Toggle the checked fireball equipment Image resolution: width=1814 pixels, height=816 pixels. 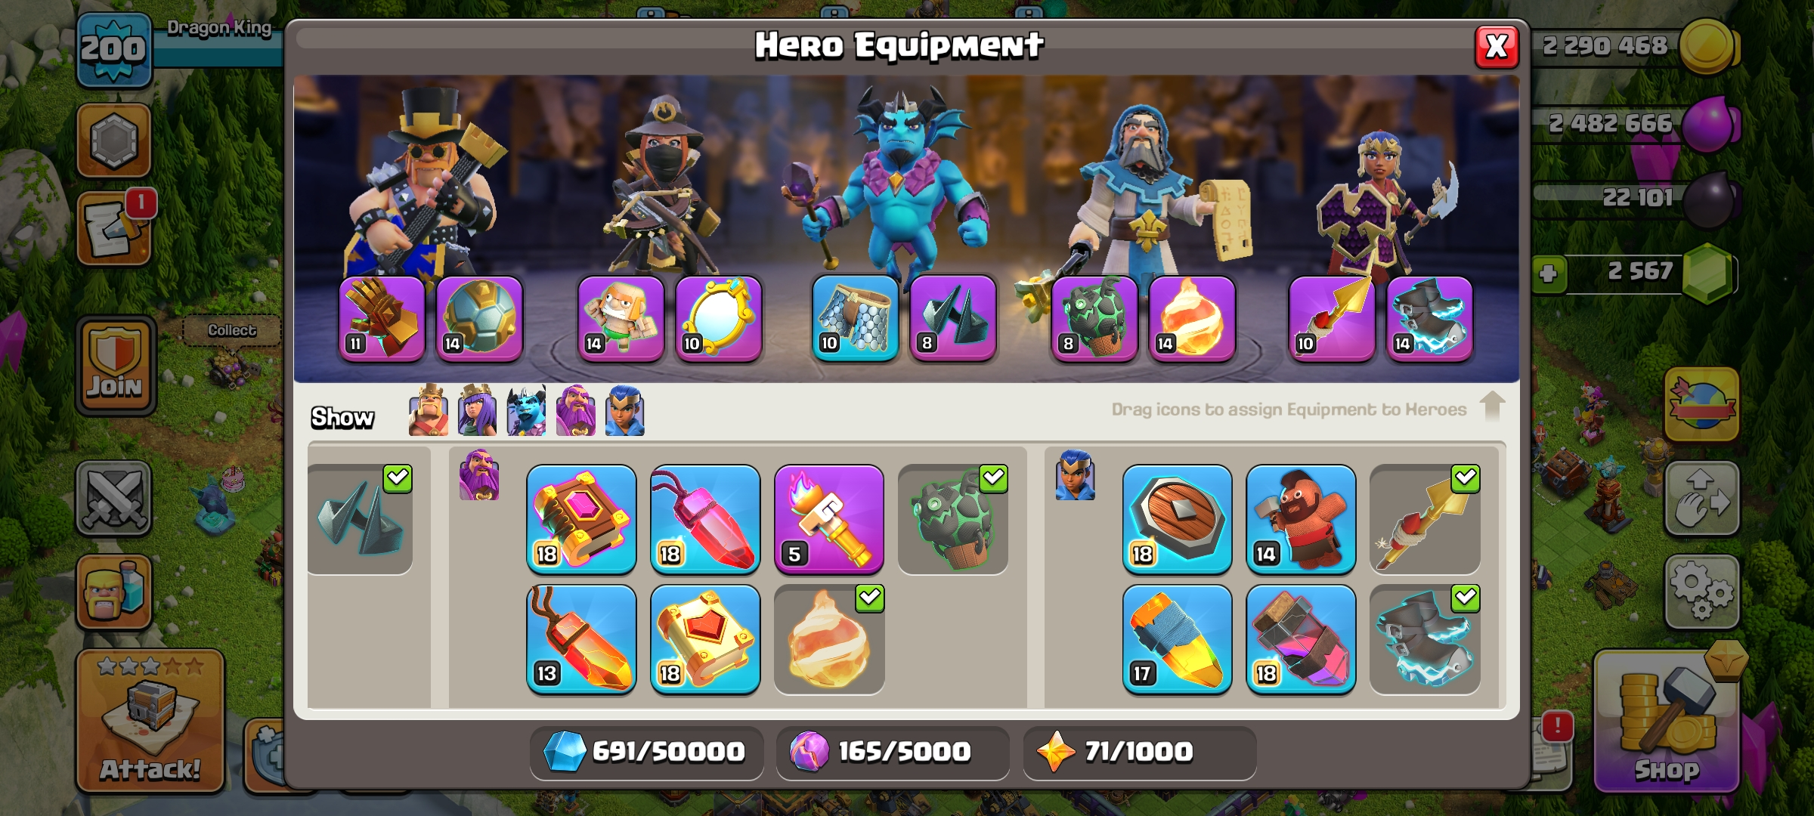[829, 639]
